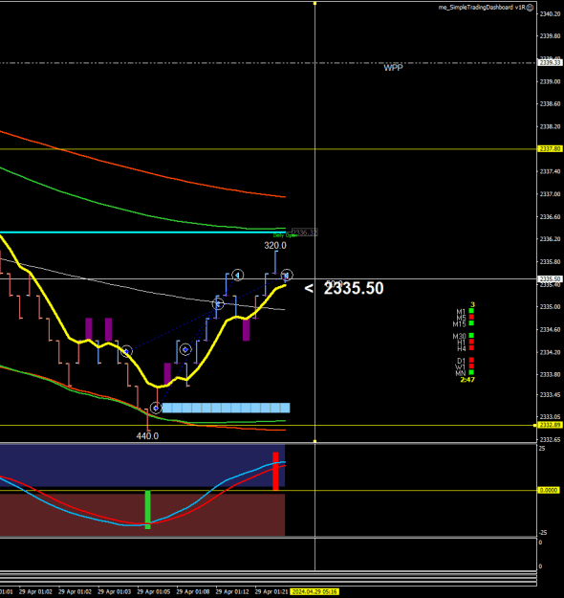Click the green vertical bar in the oscillator
564x598 pixels.
click(148, 510)
